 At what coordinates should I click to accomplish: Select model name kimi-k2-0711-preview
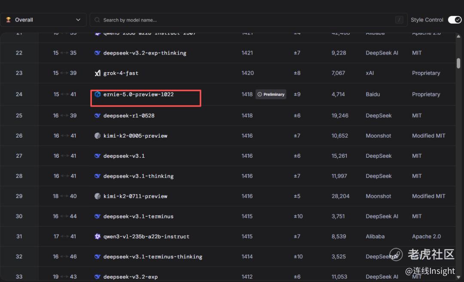[135, 196]
